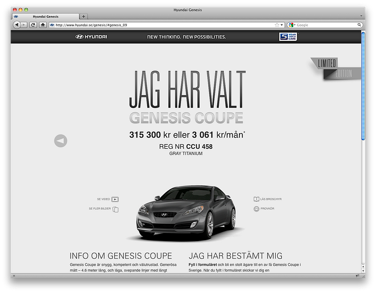The image size is (376, 293).
Task: Select the Hyundai Genesis tab
Action: [x=45, y=17]
